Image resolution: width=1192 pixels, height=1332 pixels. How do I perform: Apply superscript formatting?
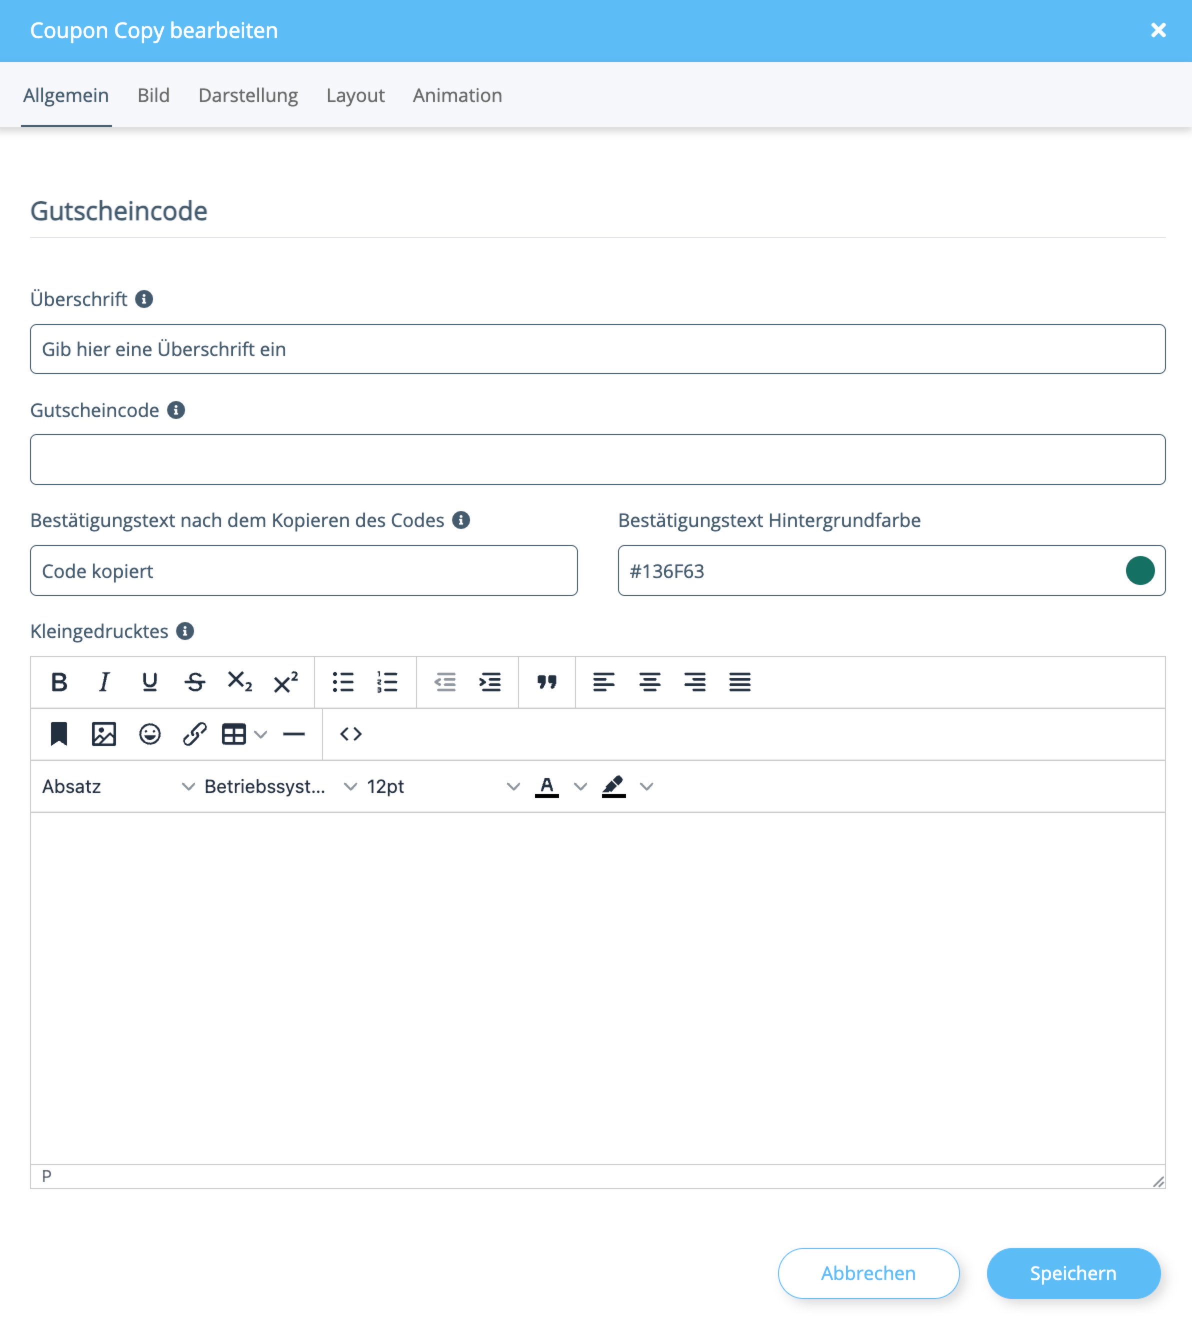coord(285,681)
